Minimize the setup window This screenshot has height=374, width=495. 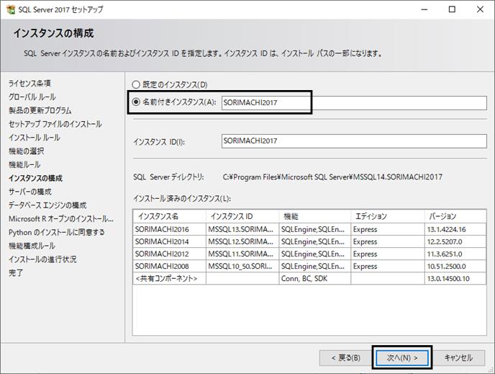click(x=424, y=9)
